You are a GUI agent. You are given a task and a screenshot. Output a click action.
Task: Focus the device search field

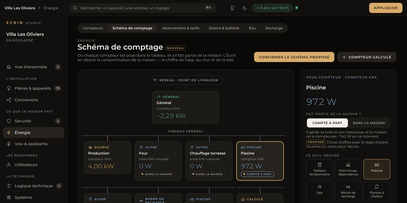click(x=143, y=8)
